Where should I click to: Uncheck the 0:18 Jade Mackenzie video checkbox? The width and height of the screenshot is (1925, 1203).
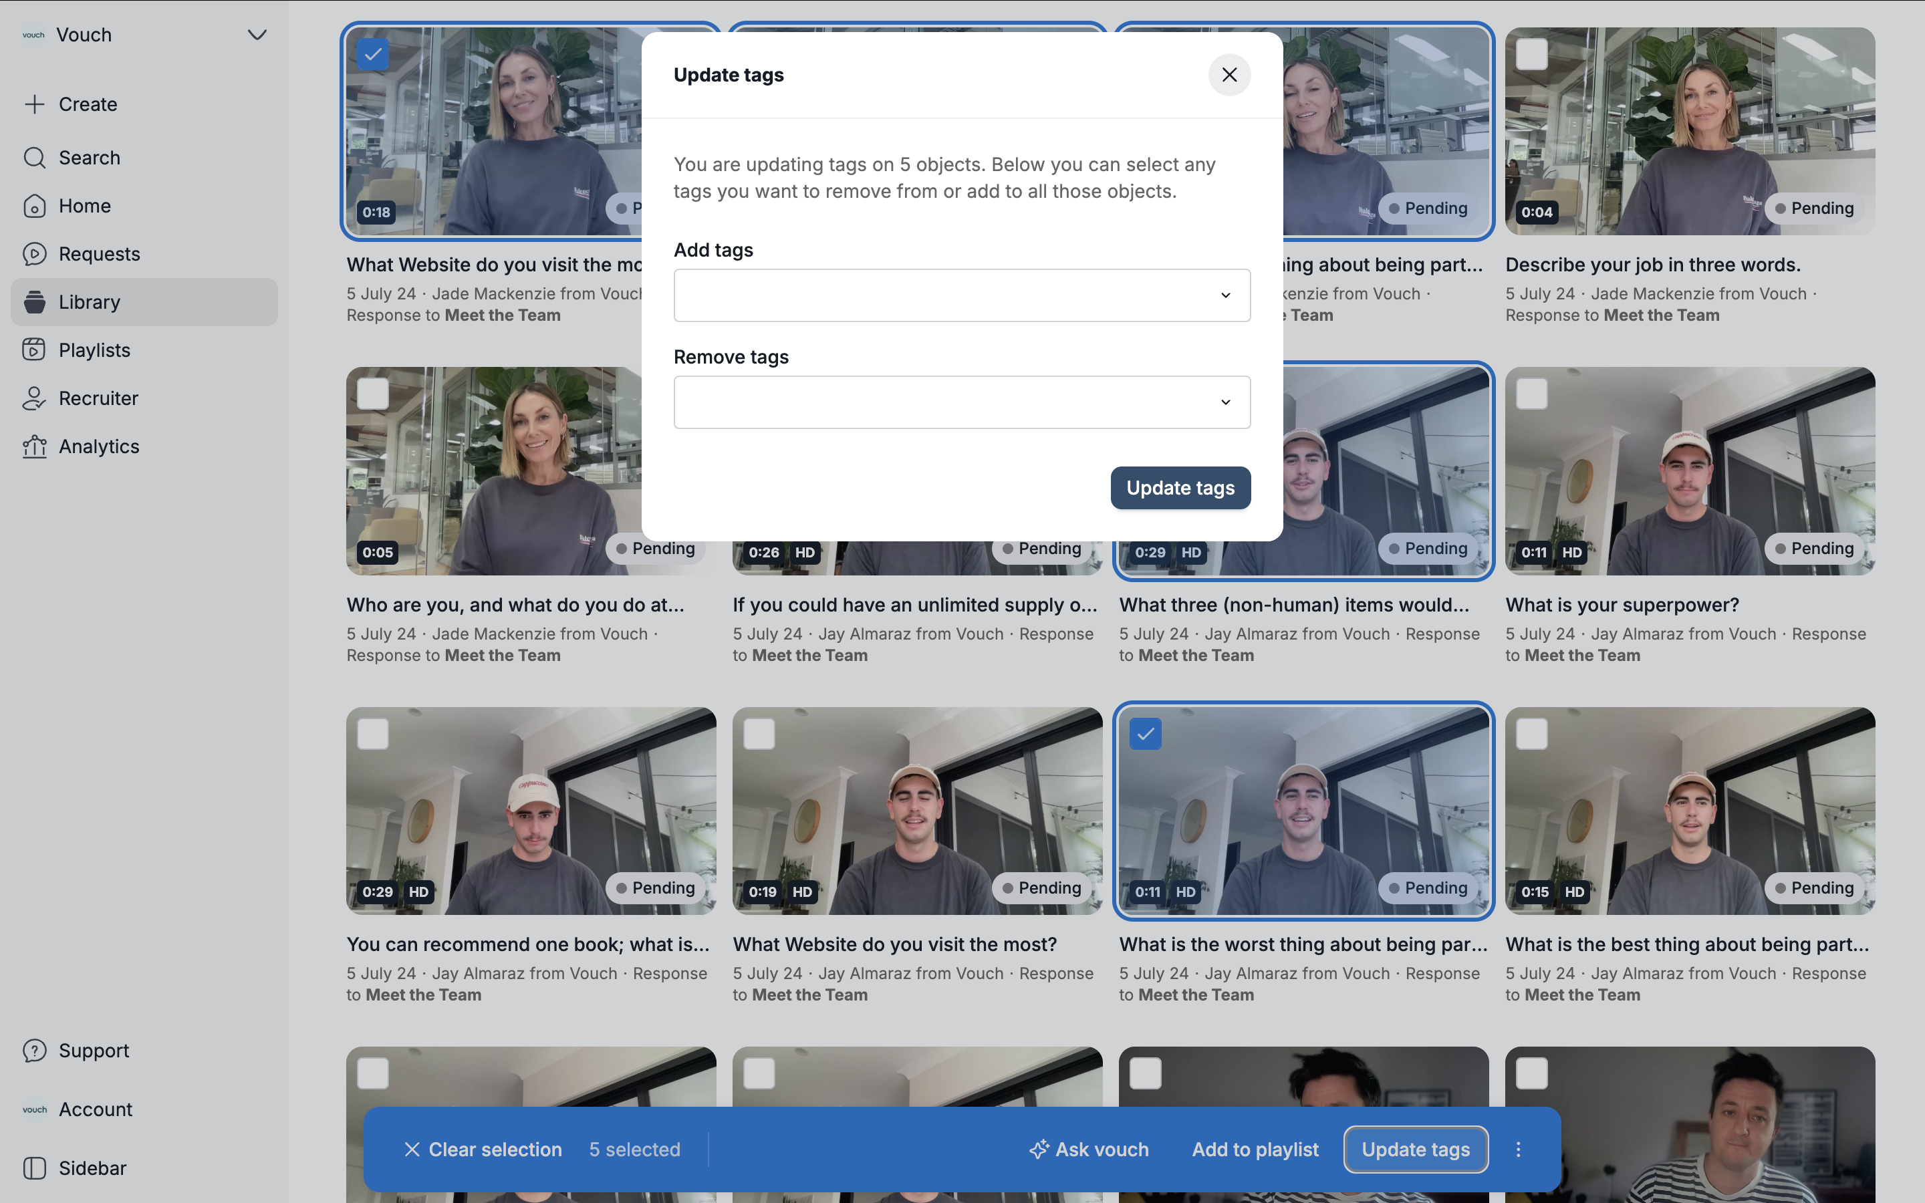coord(373,54)
